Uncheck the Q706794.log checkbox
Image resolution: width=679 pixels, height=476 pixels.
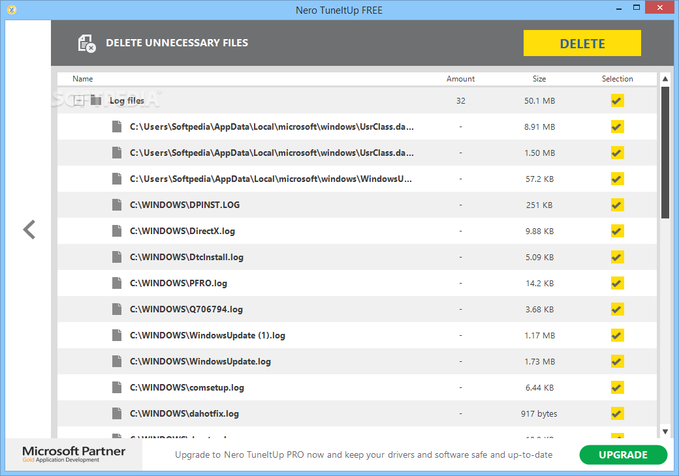[617, 309]
